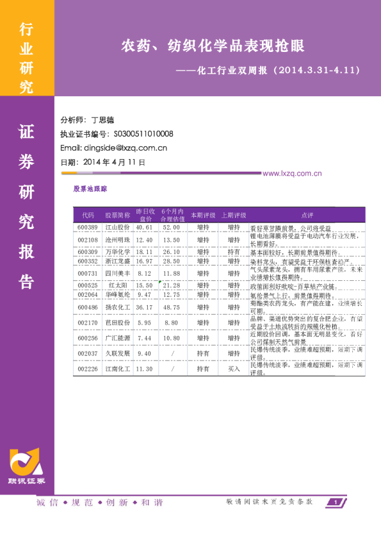Click the 持有 rating in 万华化学 row
The width and height of the screenshot is (381, 540).
(234, 252)
